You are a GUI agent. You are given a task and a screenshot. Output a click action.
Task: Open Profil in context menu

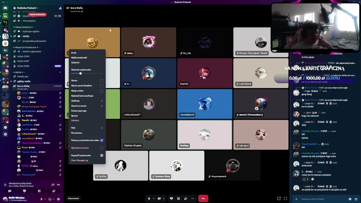(87, 53)
